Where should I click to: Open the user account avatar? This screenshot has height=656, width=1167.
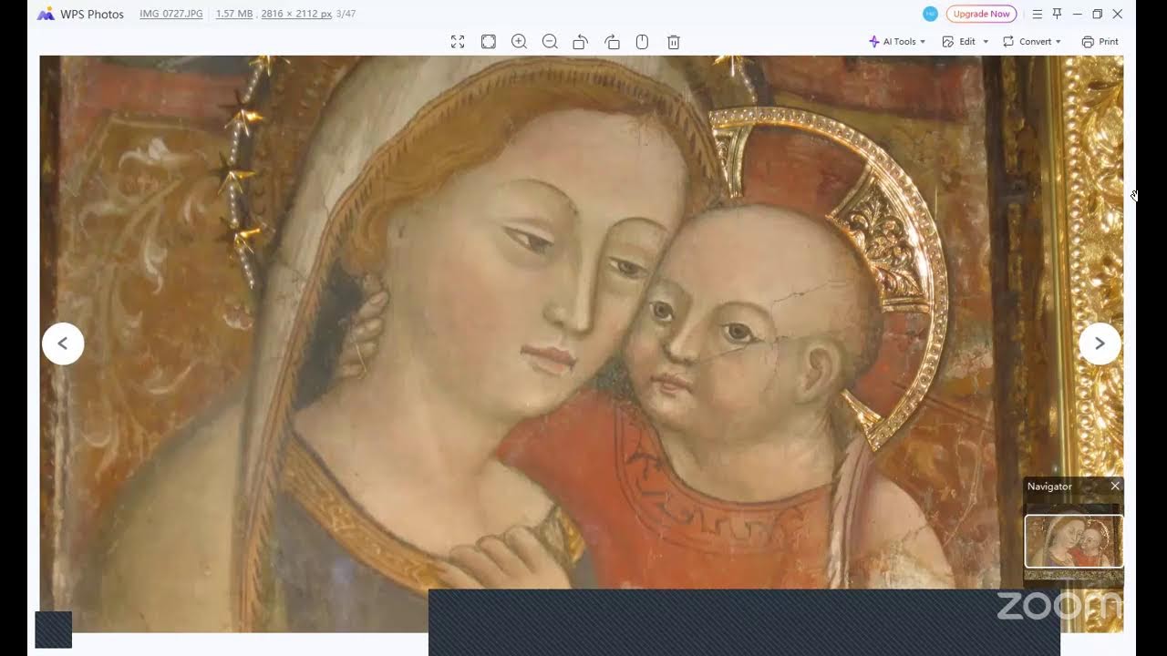(x=930, y=14)
